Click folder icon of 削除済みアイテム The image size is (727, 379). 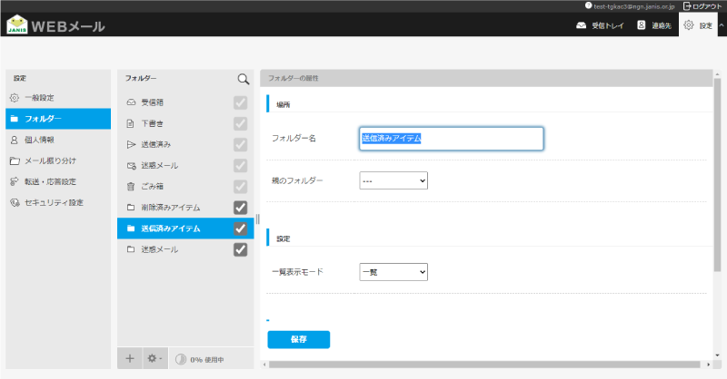pyautogui.click(x=131, y=208)
